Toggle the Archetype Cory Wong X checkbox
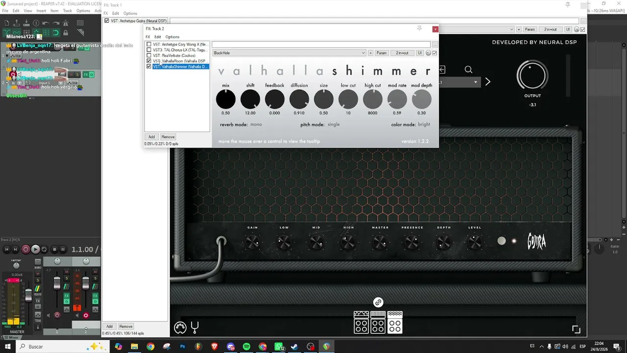This screenshot has width=627, height=353. (149, 45)
